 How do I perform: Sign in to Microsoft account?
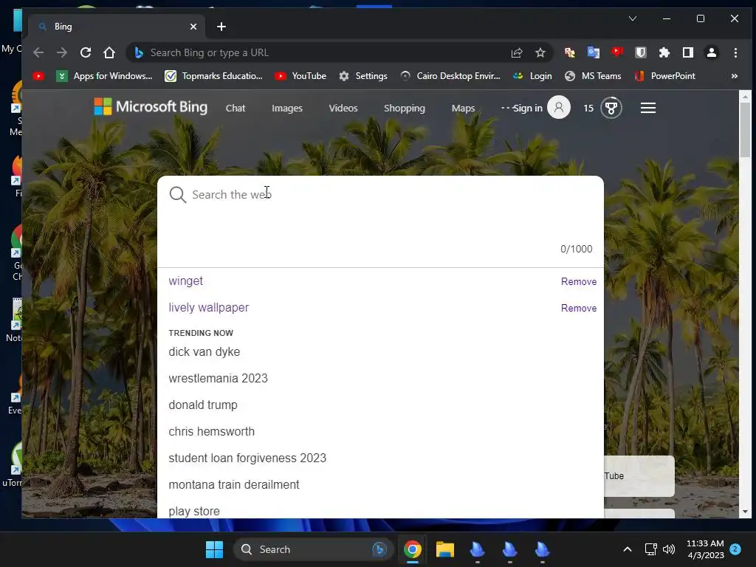coord(527,108)
